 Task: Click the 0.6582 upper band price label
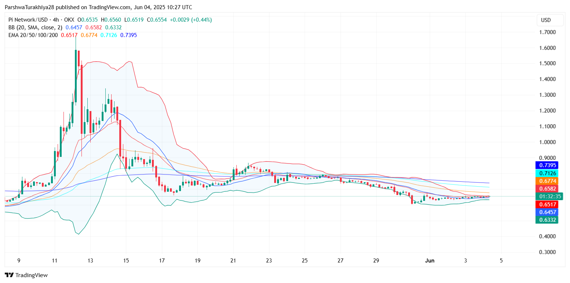click(547, 188)
